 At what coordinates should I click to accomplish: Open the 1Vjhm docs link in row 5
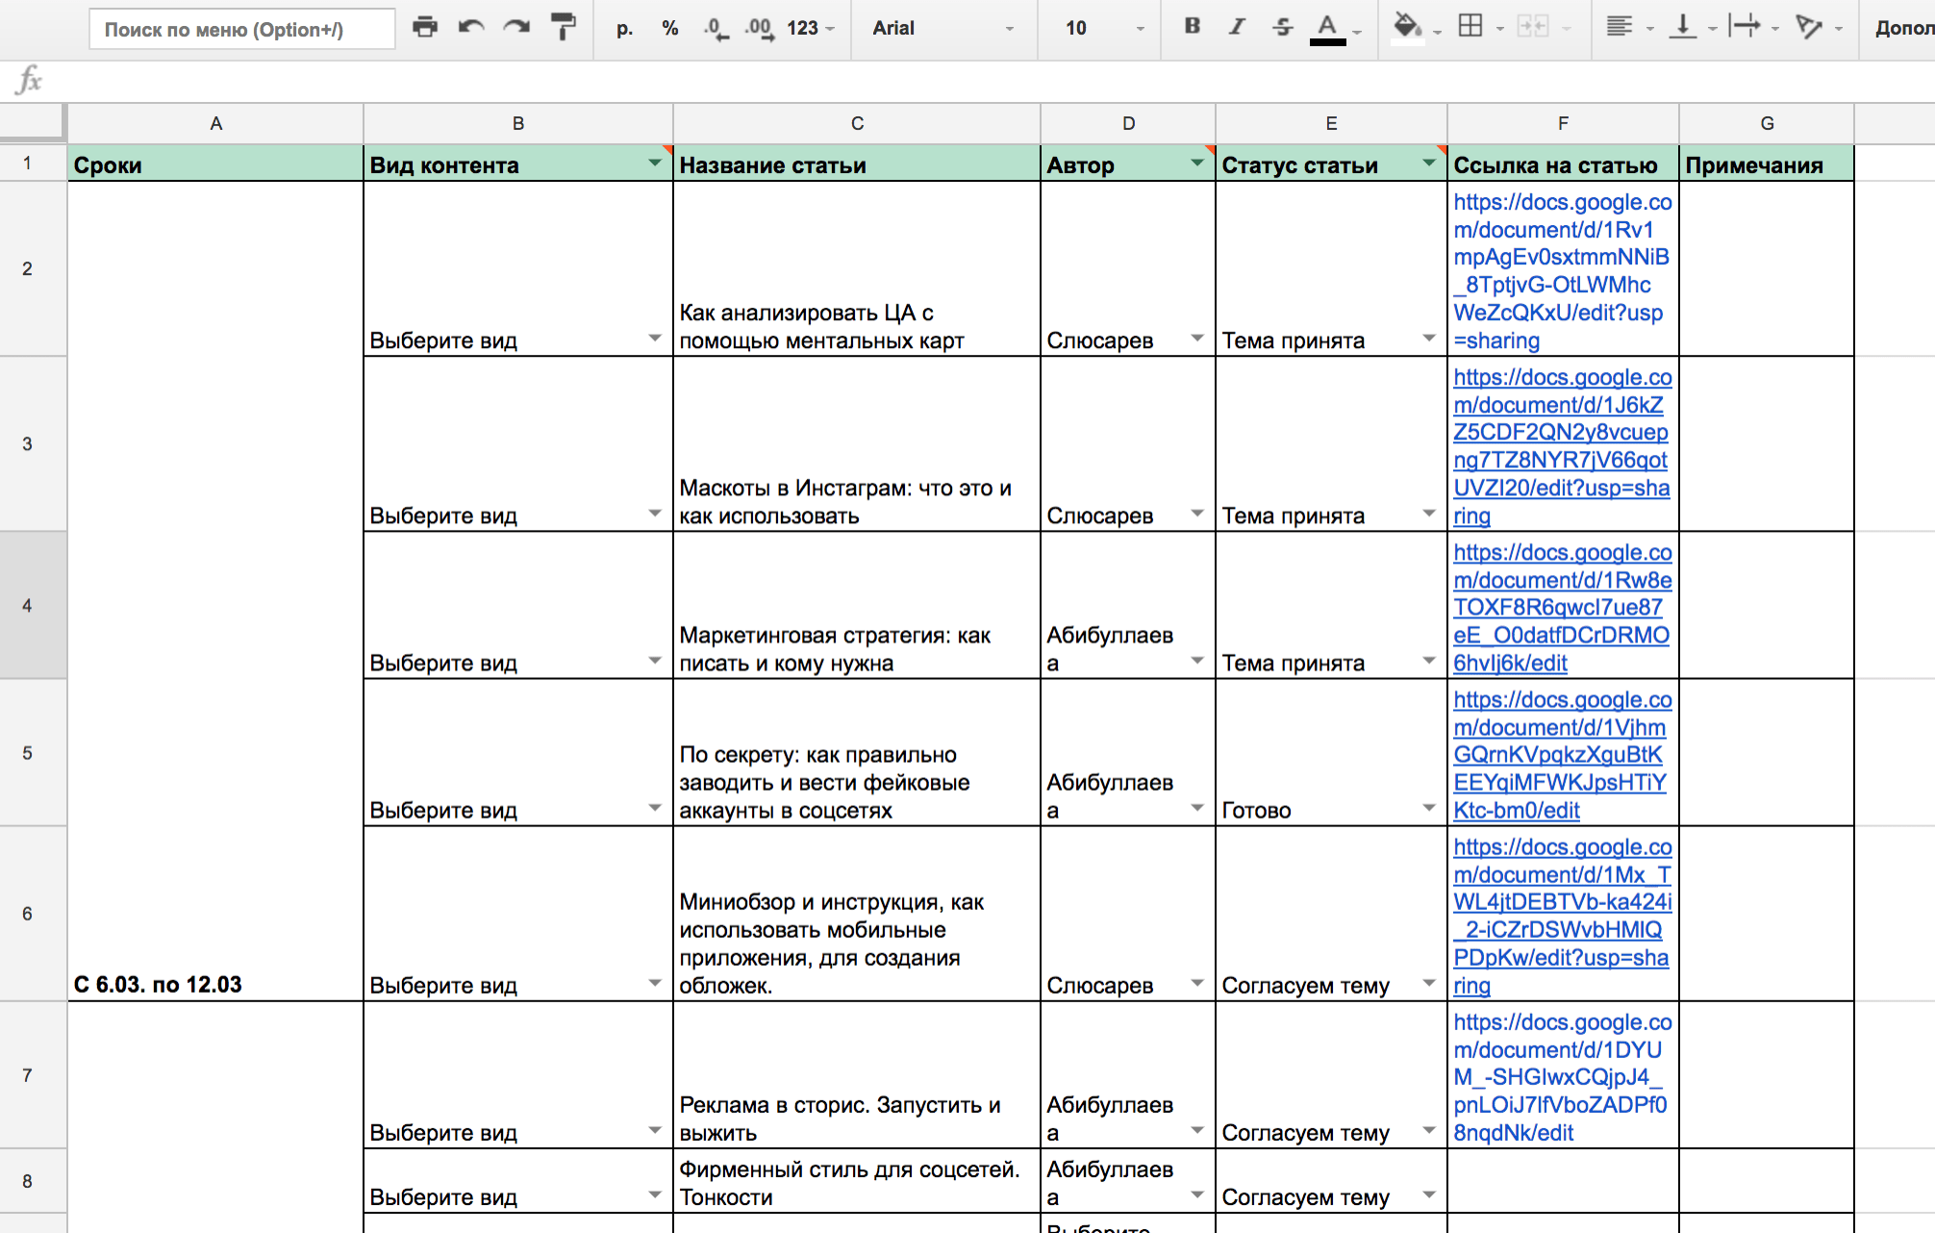(1562, 755)
